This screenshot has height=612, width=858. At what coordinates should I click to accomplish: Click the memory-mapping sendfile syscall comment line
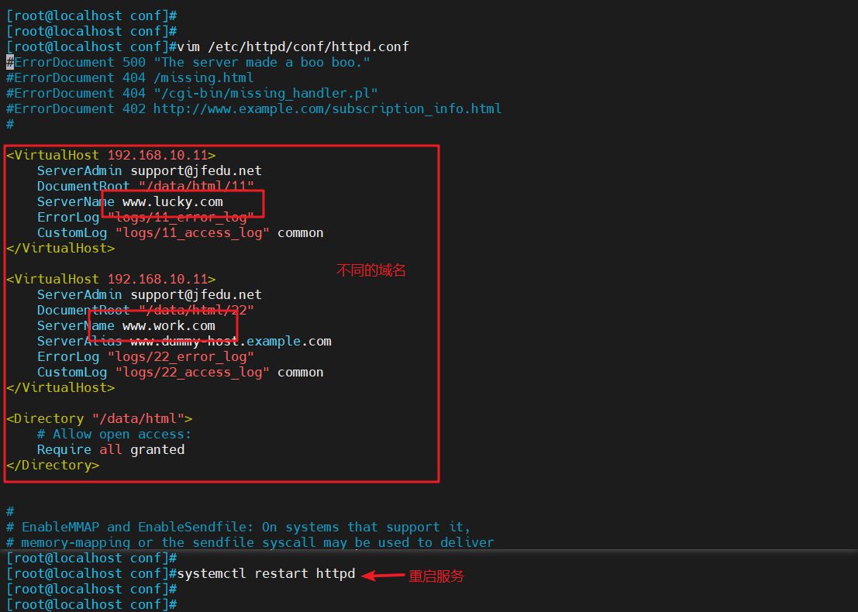pyautogui.click(x=250, y=542)
